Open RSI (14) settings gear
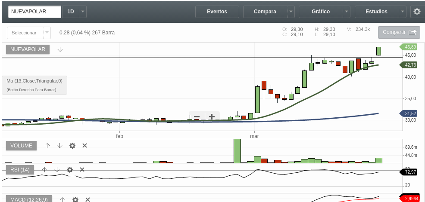The height and width of the screenshot is (202, 425). coord(70,170)
